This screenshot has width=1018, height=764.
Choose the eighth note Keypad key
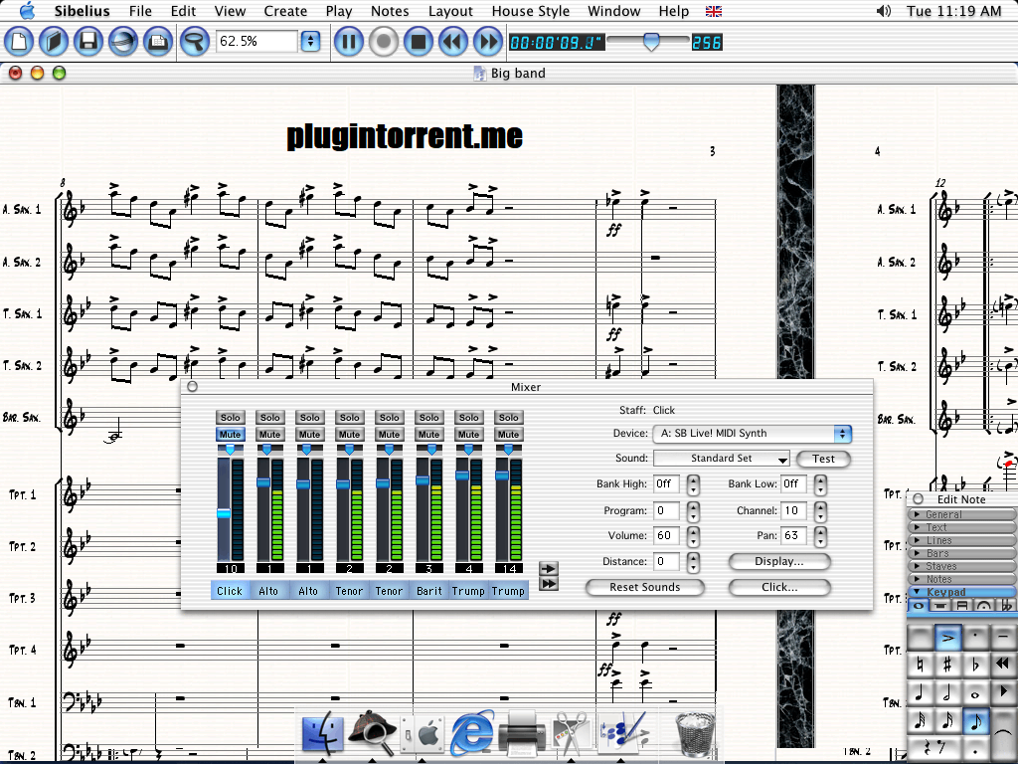[x=976, y=721]
